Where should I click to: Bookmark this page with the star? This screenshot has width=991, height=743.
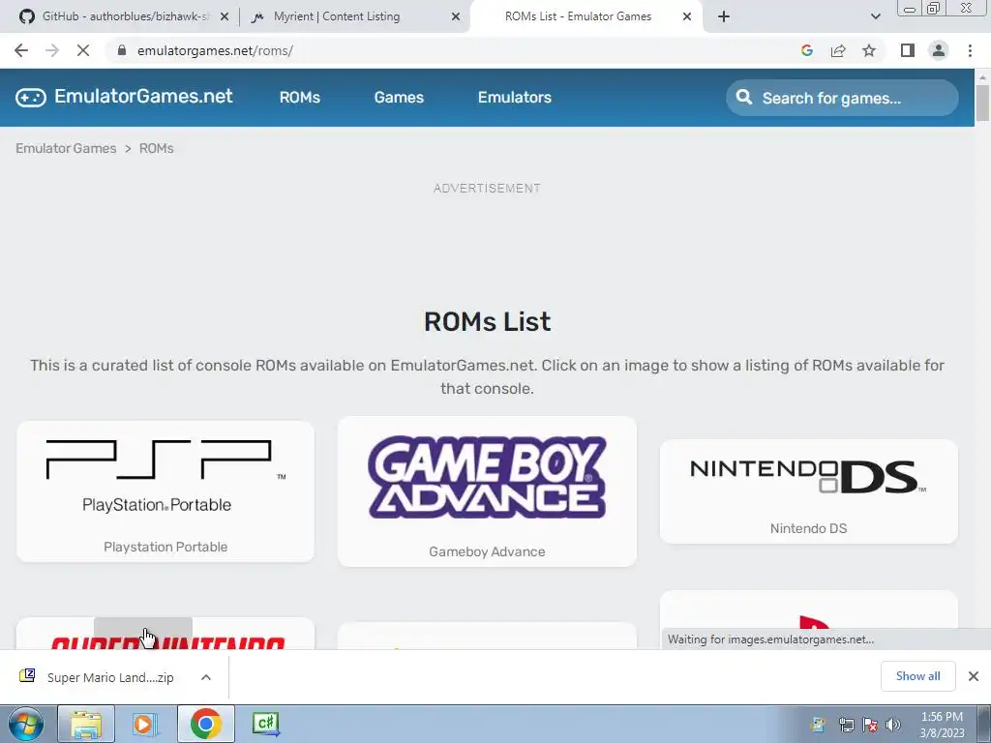tap(869, 50)
